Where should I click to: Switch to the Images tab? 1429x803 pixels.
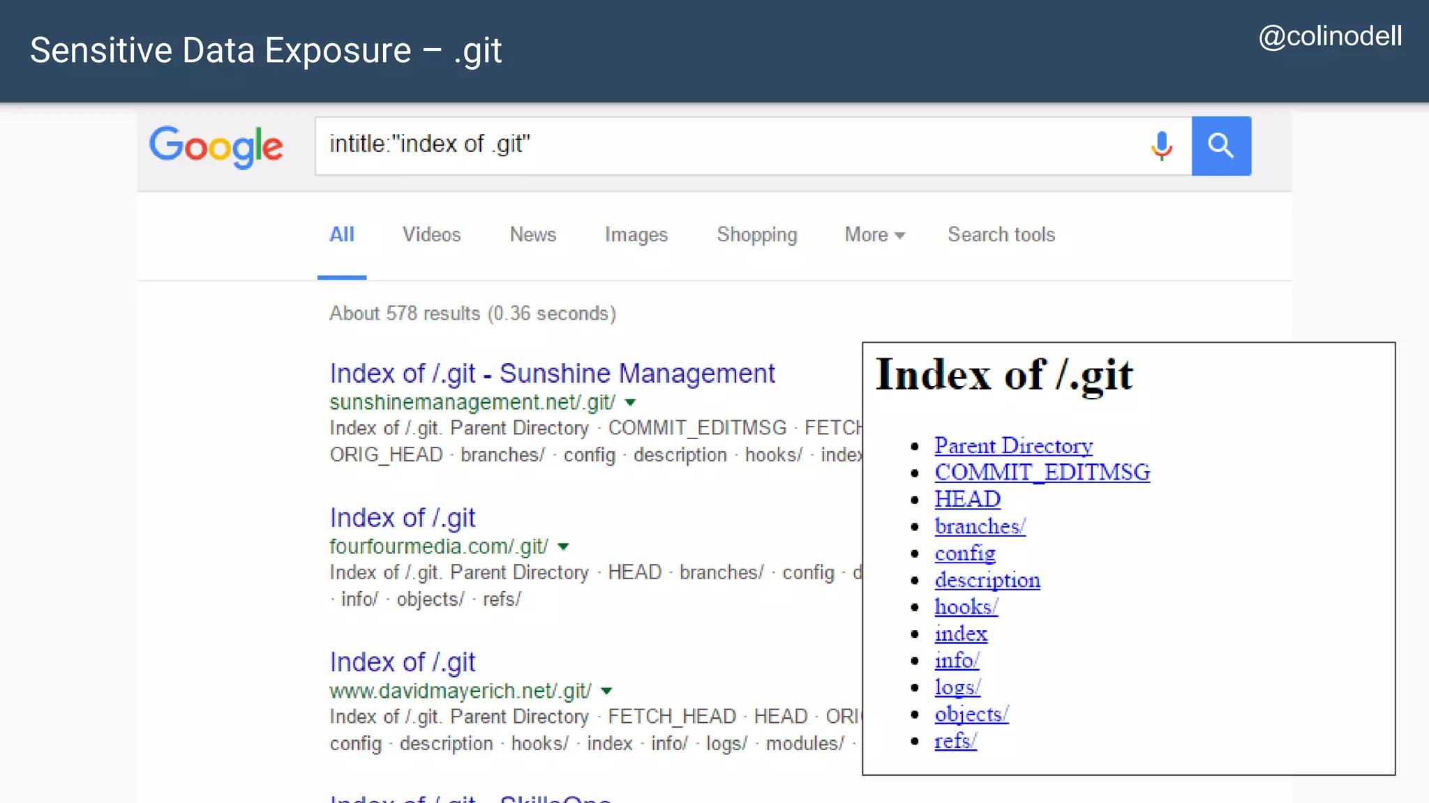pyautogui.click(x=636, y=236)
